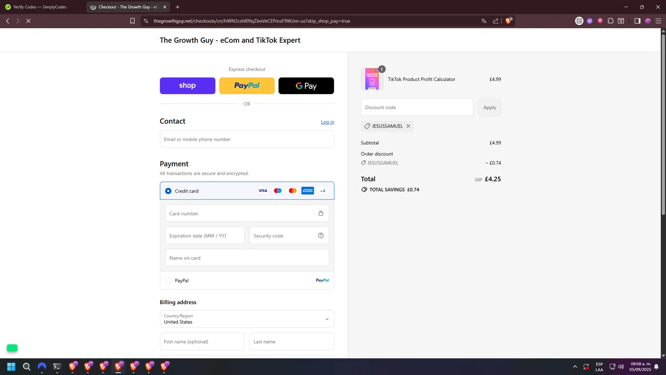Open the browser extensions puzzle icon
The width and height of the screenshot is (666, 375).
pyautogui.click(x=610, y=21)
